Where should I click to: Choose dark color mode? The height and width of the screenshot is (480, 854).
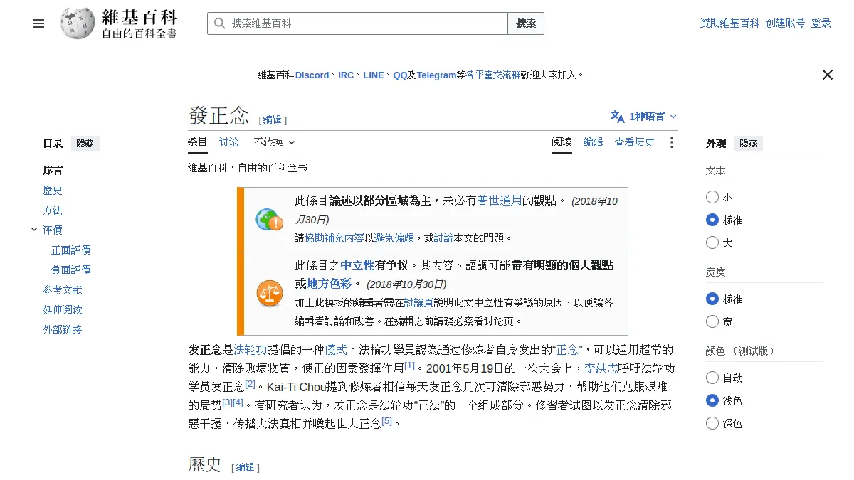[x=712, y=423]
